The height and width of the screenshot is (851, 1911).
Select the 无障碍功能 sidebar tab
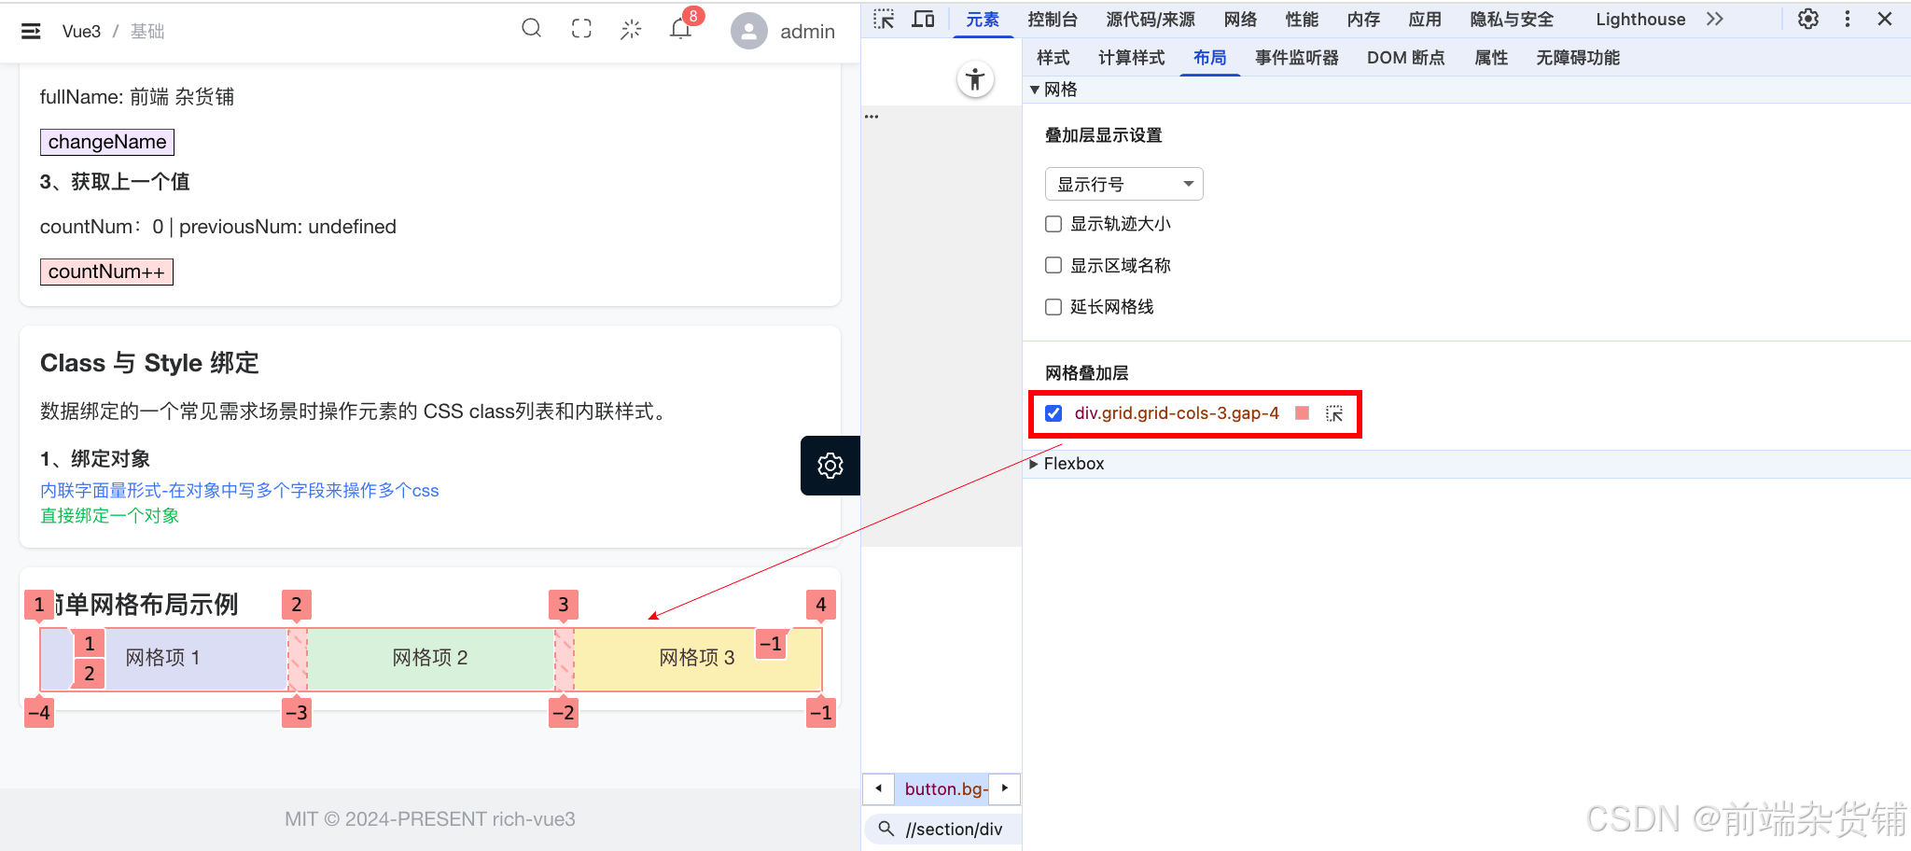(1578, 58)
